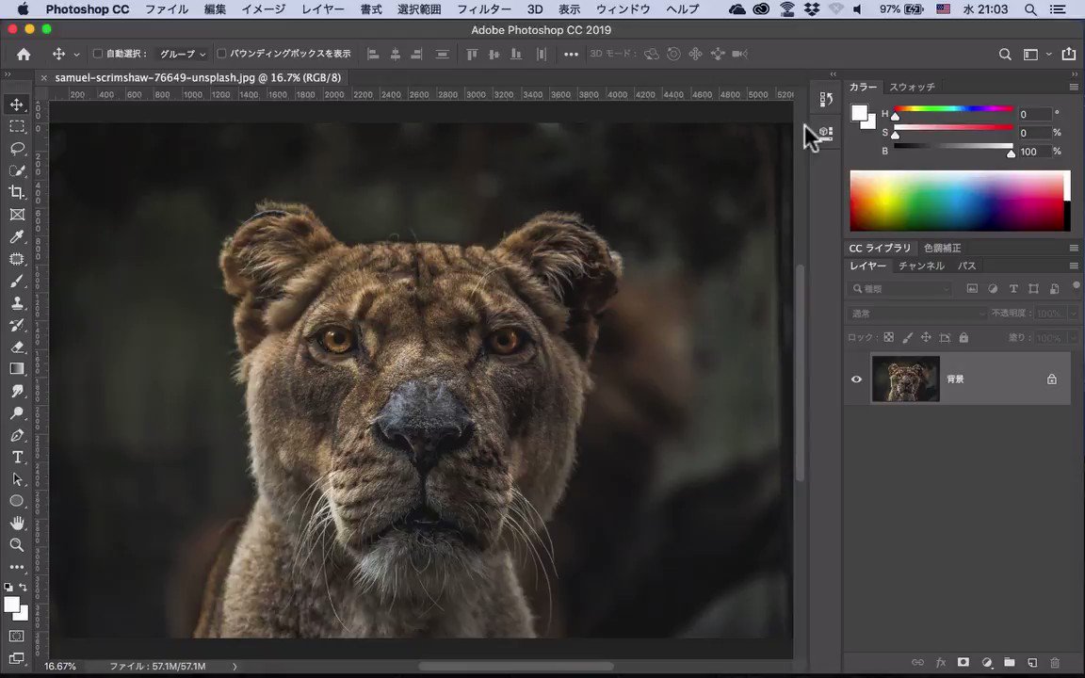The image size is (1085, 678).
Task: Hide the 背景 layer with eye icon
Action: 856,379
